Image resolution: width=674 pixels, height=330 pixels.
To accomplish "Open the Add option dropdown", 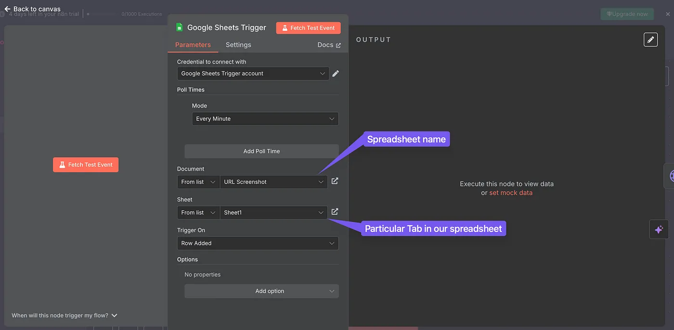I will tap(261, 291).
